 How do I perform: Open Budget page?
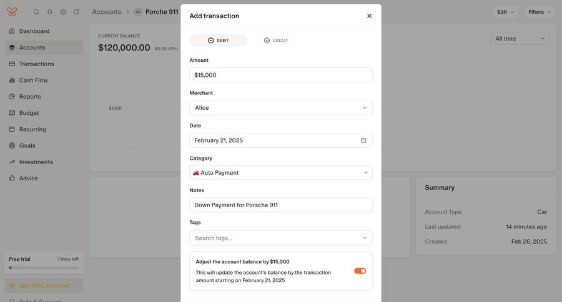[44, 113]
